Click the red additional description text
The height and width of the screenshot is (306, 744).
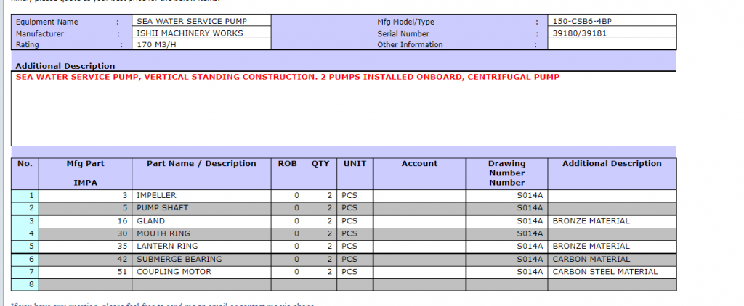[287, 77]
